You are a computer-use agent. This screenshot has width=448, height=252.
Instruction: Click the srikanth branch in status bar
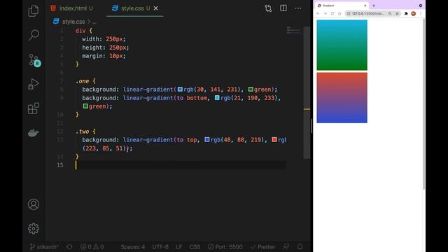click(x=44, y=247)
